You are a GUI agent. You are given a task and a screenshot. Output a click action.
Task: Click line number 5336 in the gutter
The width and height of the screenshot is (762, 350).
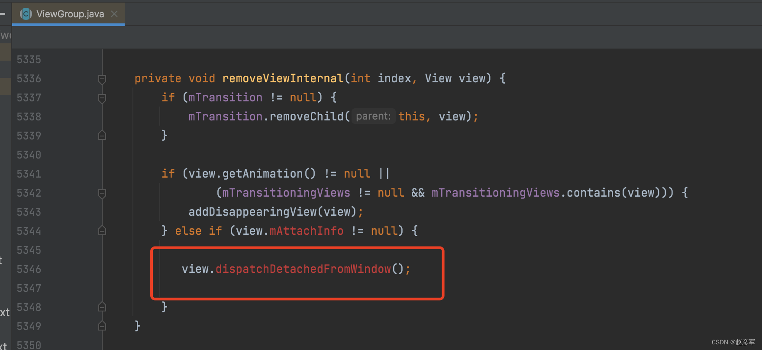click(x=29, y=79)
